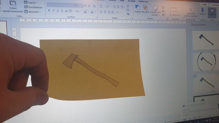Choose a shape outline style
219x123 pixels.
point(164,11)
